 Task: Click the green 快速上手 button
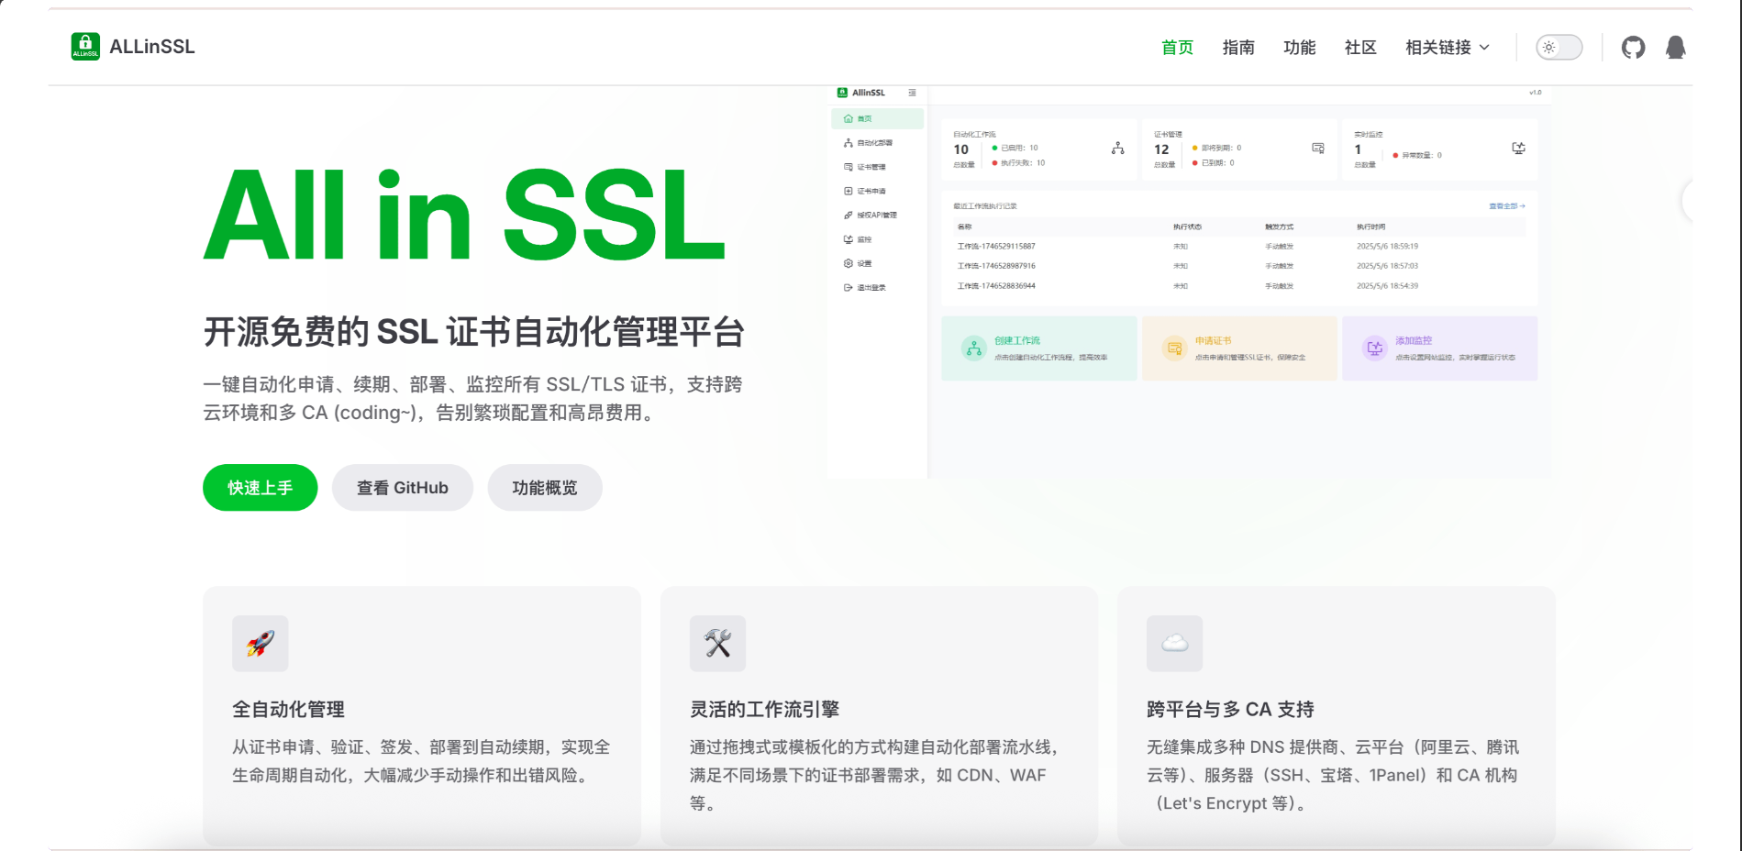(261, 488)
